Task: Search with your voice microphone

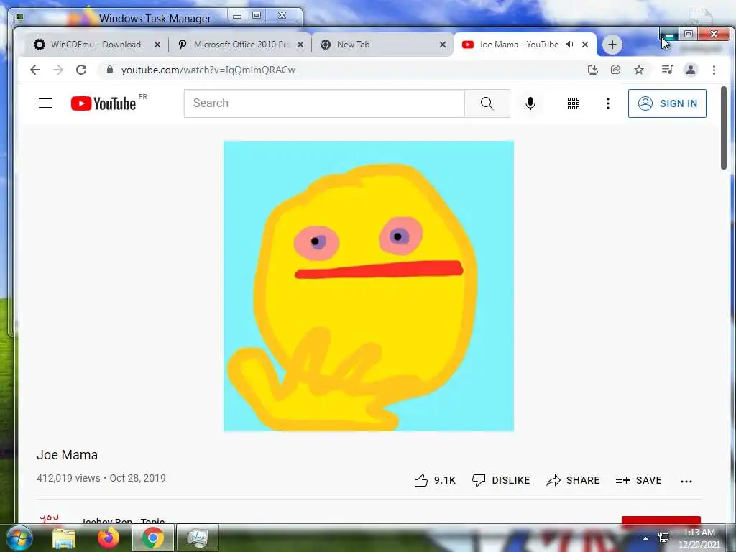Action: coord(530,103)
